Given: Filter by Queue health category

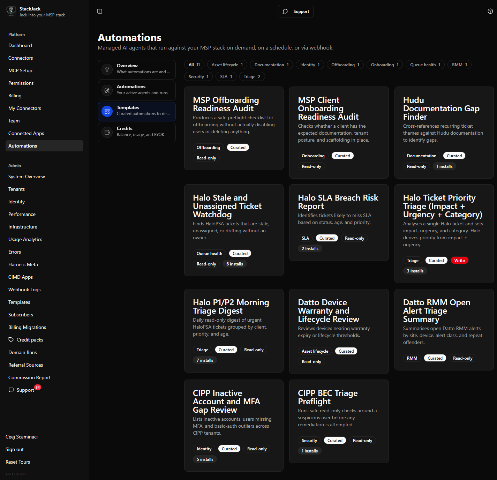Looking at the screenshot, I should tap(425, 65).
